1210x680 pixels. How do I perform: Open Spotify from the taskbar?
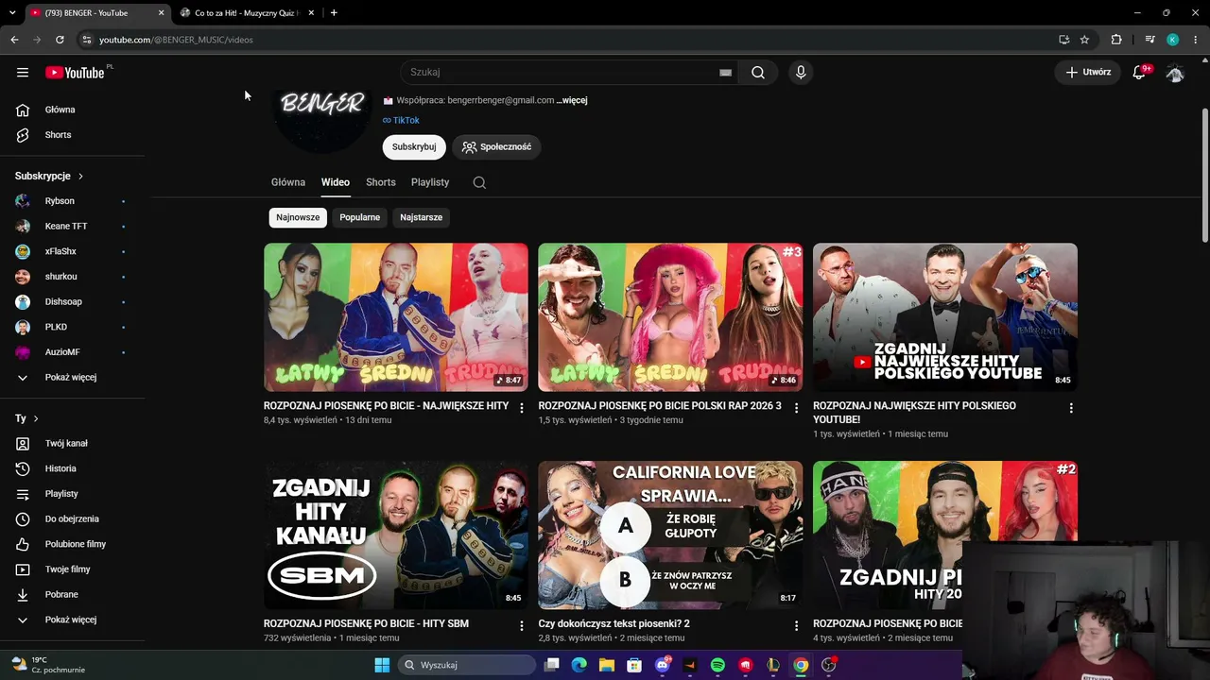(717, 665)
